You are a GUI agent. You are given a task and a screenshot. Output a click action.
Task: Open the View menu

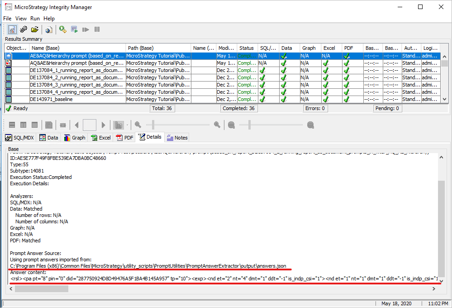point(21,19)
